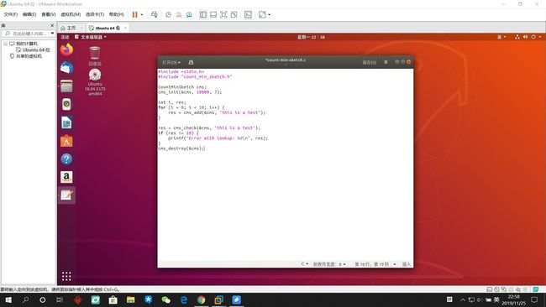Open LibreOffice Writer in the dock
This screenshot has height=307, width=546.
tap(66, 122)
